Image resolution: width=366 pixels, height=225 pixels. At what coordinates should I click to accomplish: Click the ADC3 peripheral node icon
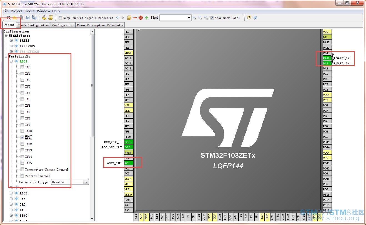pos(16,193)
